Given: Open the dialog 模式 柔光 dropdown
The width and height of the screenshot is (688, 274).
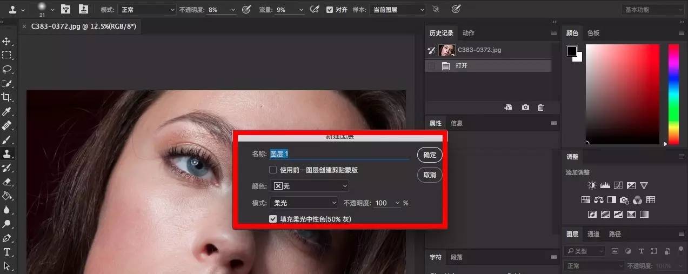Looking at the screenshot, I should [x=304, y=203].
